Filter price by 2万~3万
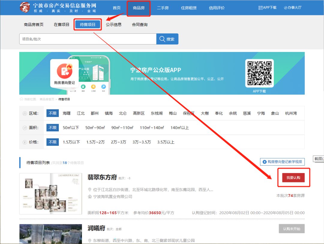 click(118, 142)
